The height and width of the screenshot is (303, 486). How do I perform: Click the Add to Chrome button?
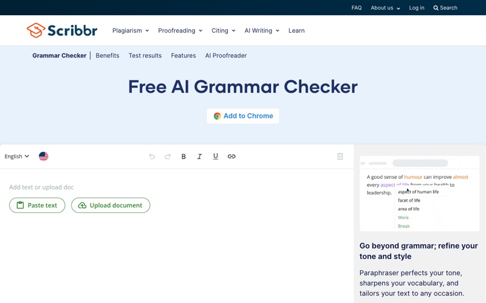click(243, 116)
